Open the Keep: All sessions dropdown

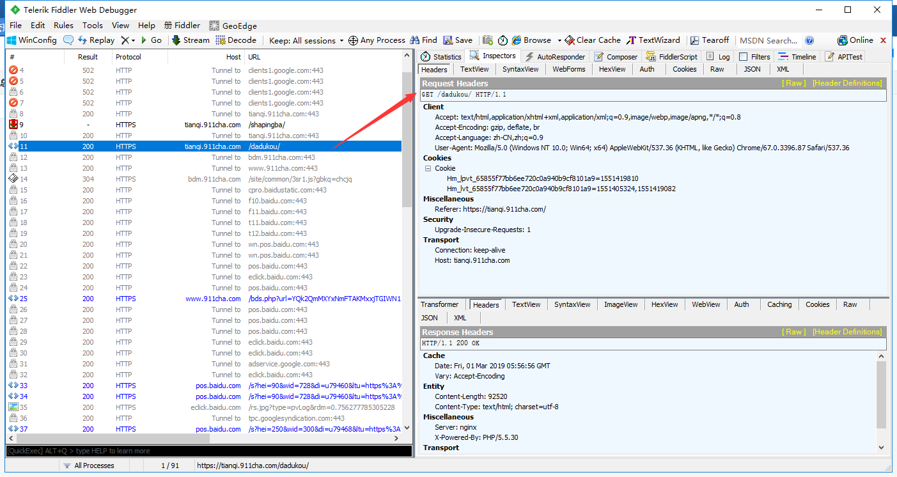306,40
